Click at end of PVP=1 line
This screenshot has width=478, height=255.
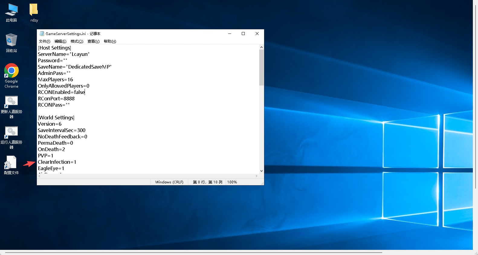click(53, 156)
